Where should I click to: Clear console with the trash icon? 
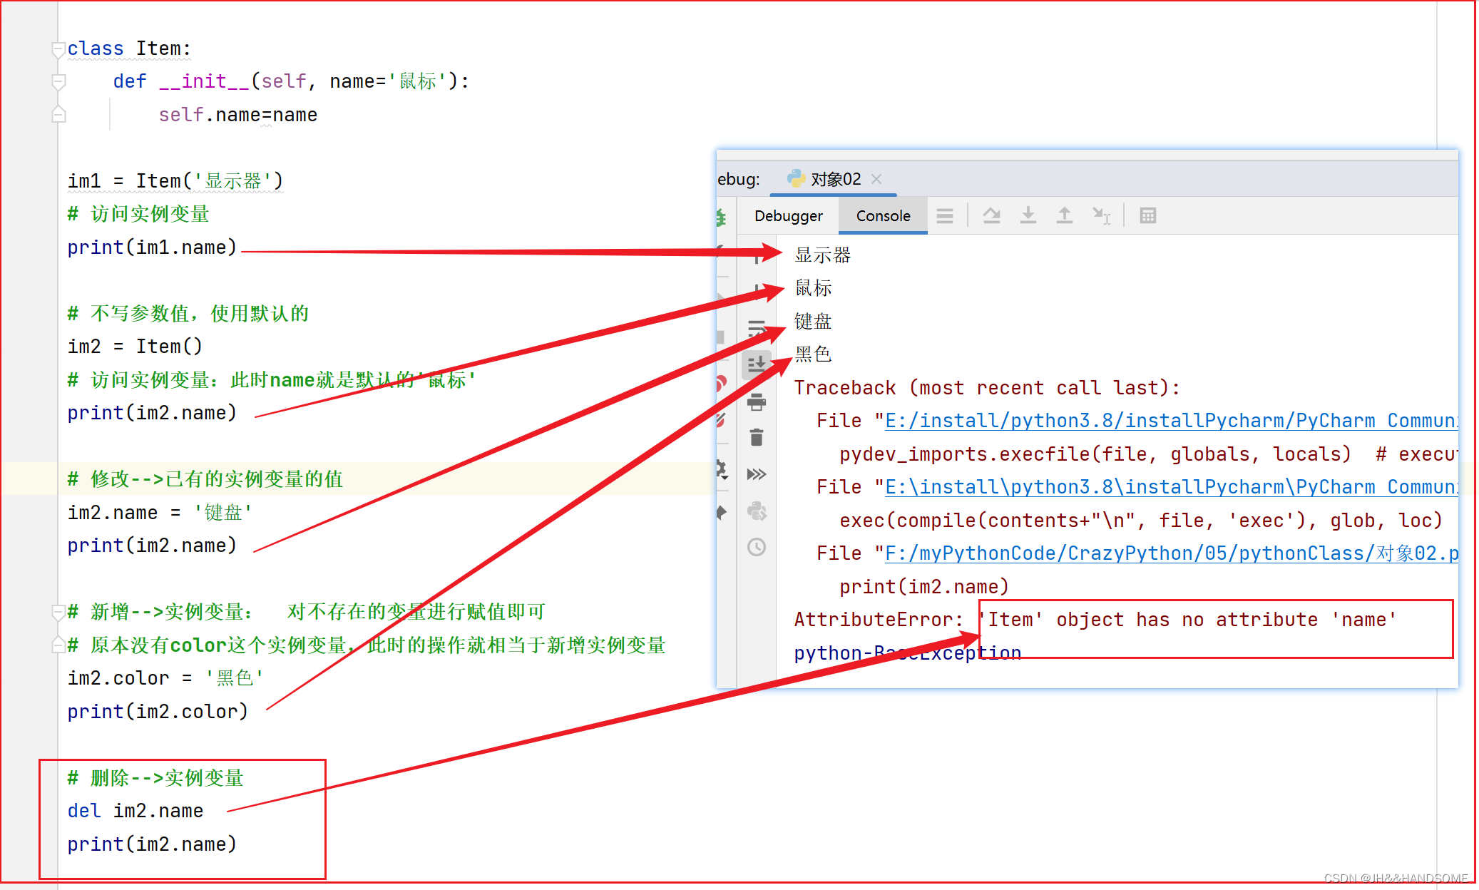757,437
